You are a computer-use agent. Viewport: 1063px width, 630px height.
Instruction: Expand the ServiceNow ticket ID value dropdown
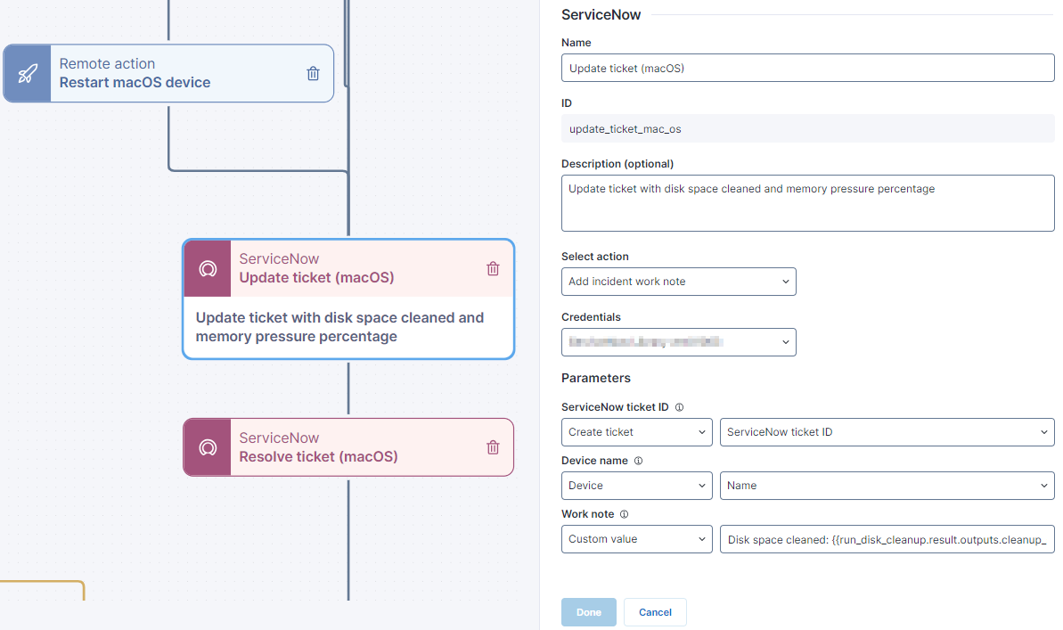[x=887, y=432]
